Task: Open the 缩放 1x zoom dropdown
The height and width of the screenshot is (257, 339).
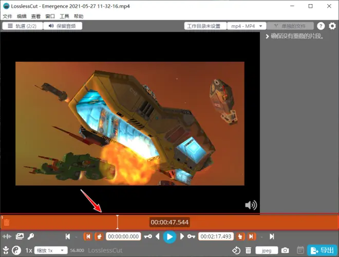Action: tap(51, 250)
